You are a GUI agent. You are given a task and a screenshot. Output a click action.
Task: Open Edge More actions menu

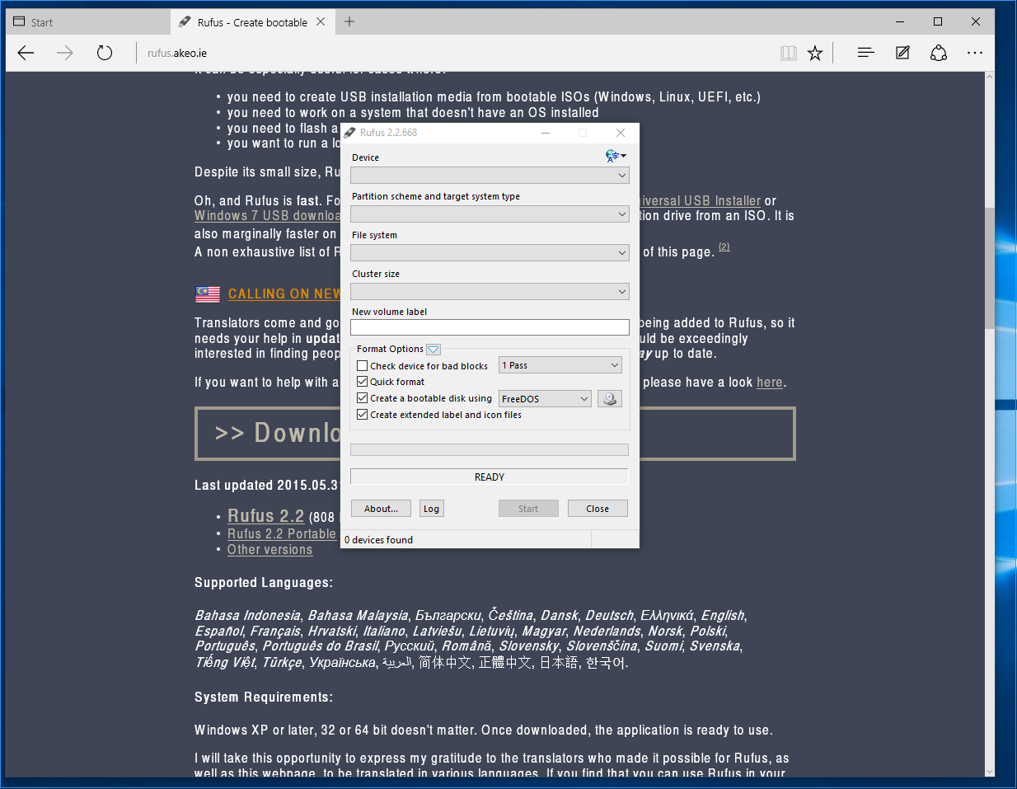click(975, 53)
